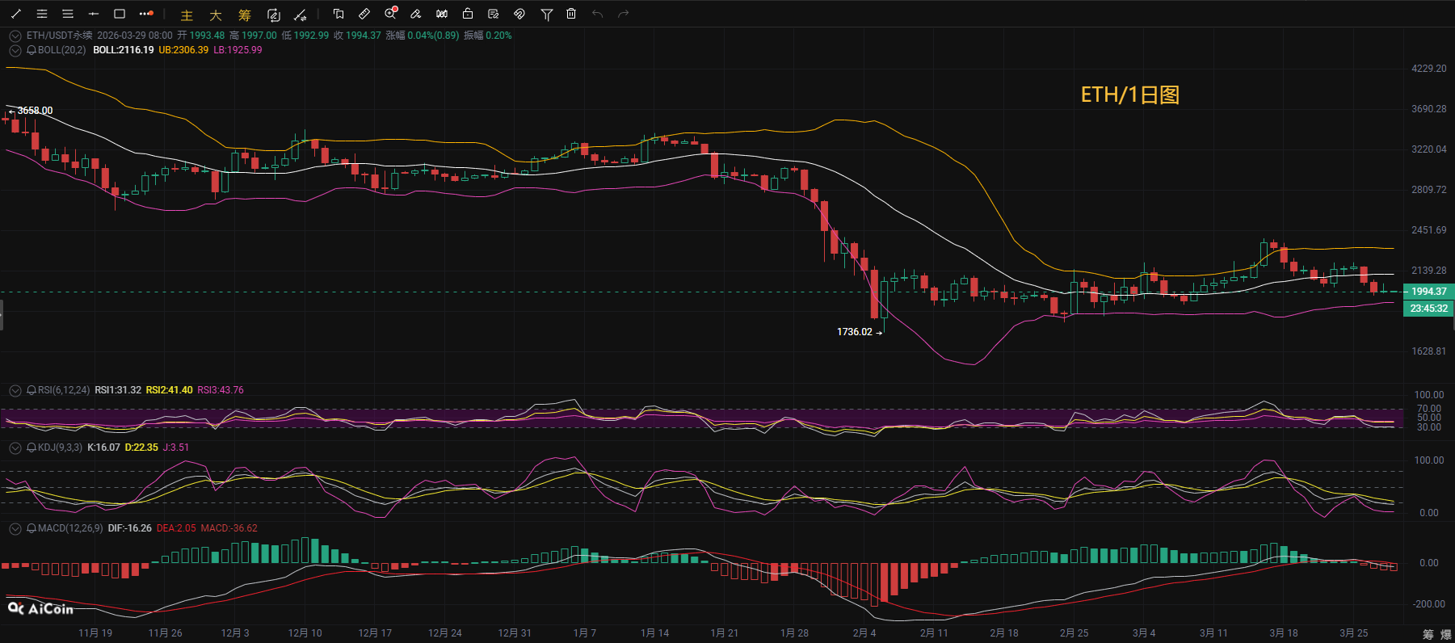Open the filter funnel tool

546,14
